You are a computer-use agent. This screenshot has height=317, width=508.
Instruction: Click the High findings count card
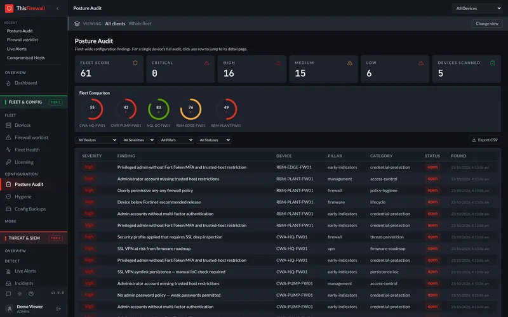pos(252,69)
